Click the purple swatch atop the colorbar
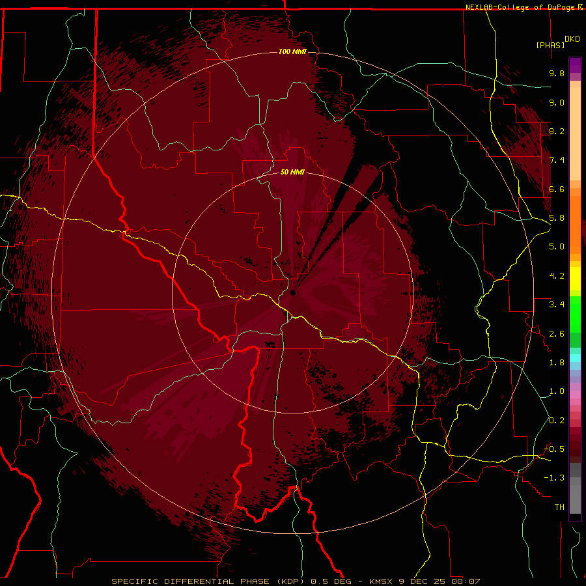 tap(575, 65)
